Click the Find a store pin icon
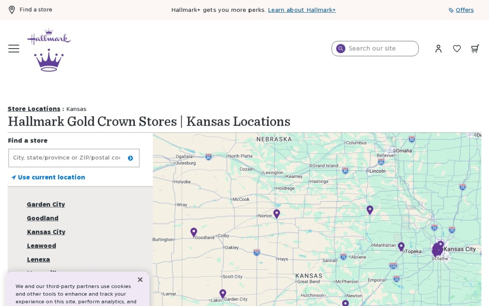Screen dimensions: 489x306 (12, 10)
